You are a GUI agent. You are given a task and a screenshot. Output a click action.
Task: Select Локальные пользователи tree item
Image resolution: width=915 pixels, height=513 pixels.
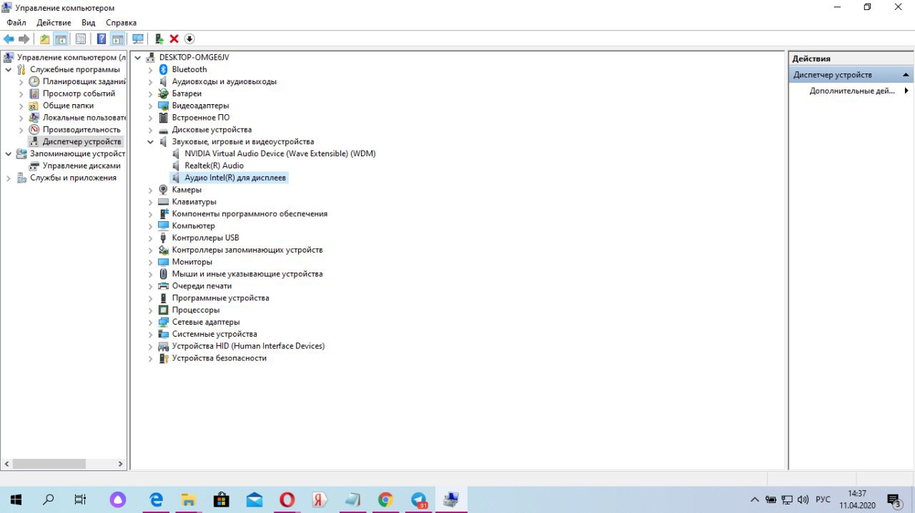(x=84, y=118)
